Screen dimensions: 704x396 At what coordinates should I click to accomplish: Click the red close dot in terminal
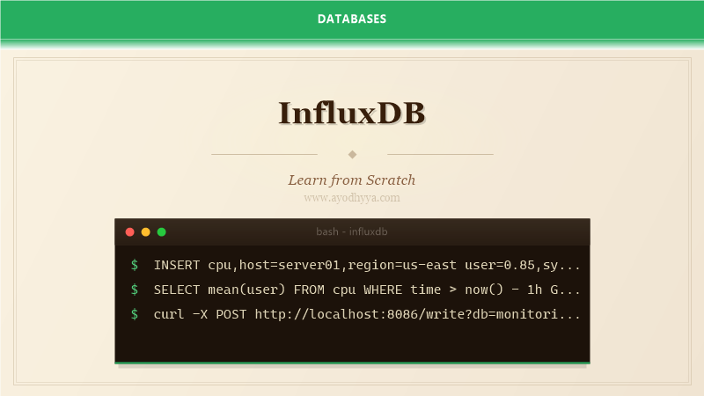[129, 231]
